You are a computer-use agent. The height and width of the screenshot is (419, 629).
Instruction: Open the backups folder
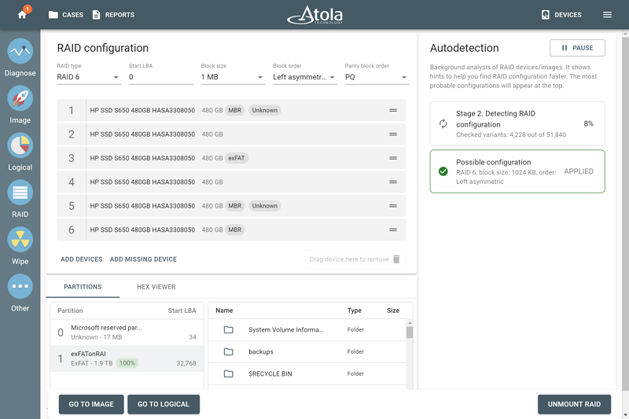pos(307,351)
